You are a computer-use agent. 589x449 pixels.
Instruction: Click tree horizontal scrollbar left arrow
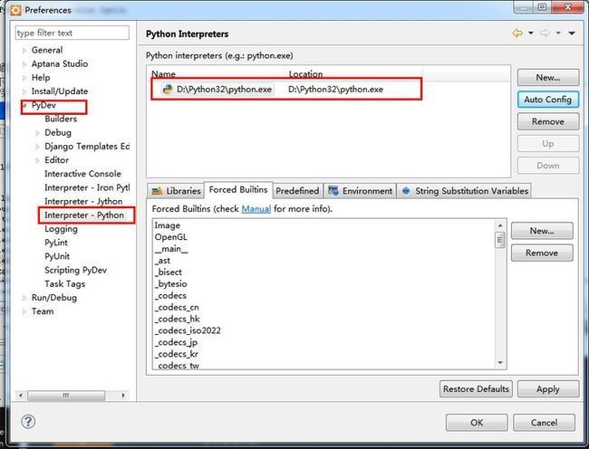(x=20, y=396)
